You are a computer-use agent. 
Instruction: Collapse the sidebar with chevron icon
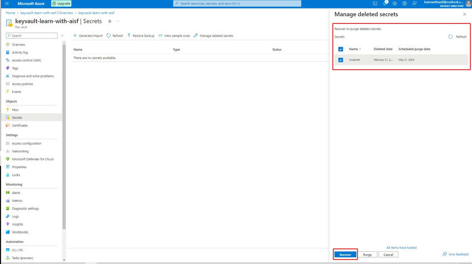tap(62, 35)
